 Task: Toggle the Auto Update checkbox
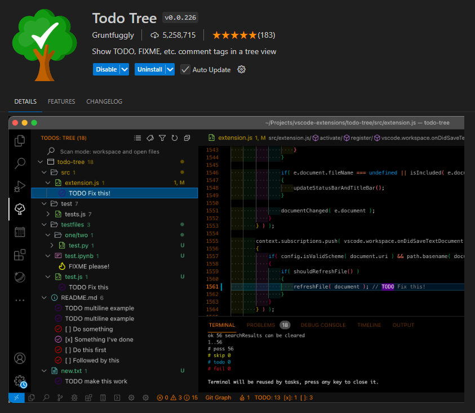click(x=185, y=69)
